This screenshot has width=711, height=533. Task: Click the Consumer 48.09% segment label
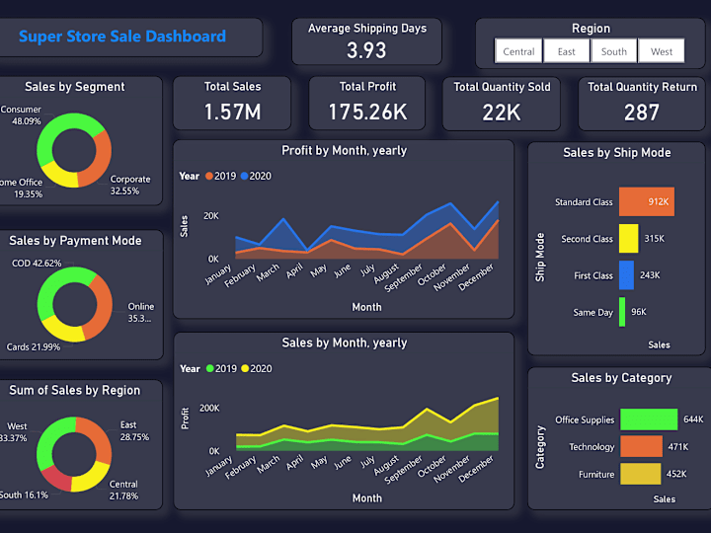(x=21, y=115)
